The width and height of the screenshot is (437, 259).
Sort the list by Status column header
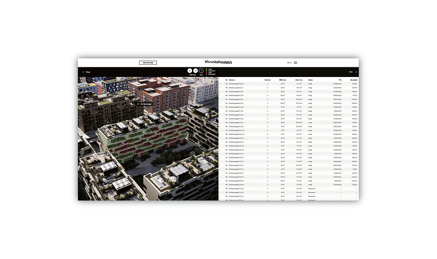tap(310, 80)
